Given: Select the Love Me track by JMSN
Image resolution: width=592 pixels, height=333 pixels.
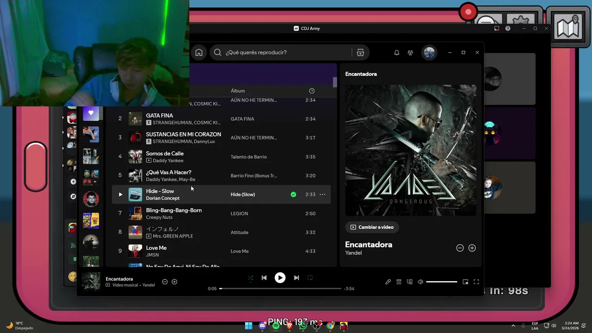Looking at the screenshot, I should point(221,251).
